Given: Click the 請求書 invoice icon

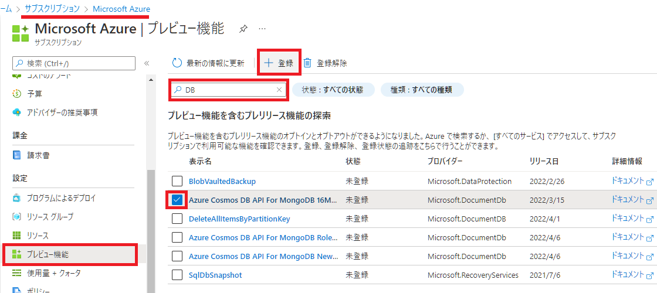Looking at the screenshot, I should click(x=17, y=156).
